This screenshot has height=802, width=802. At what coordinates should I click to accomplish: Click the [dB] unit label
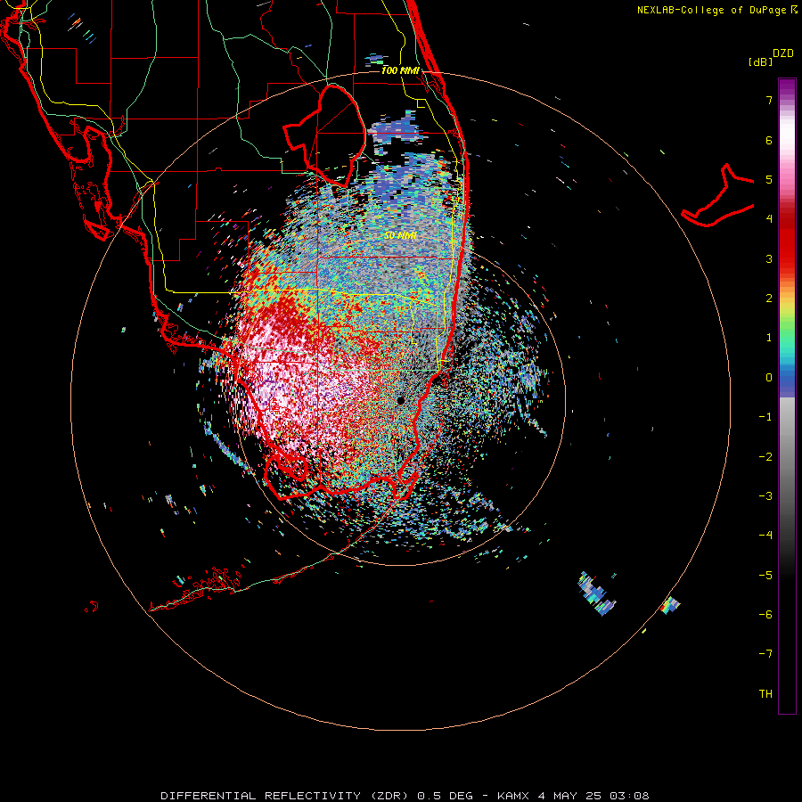tap(760, 61)
